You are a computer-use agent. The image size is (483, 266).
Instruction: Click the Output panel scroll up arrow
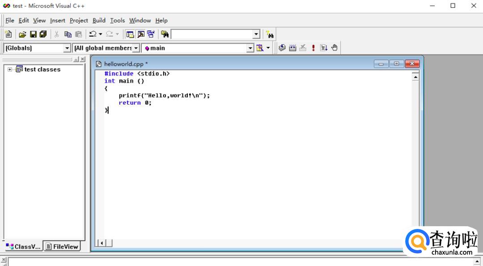click(x=477, y=262)
